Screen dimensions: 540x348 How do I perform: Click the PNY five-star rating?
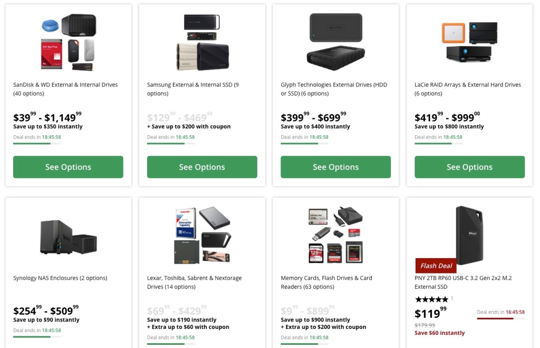[x=431, y=299]
